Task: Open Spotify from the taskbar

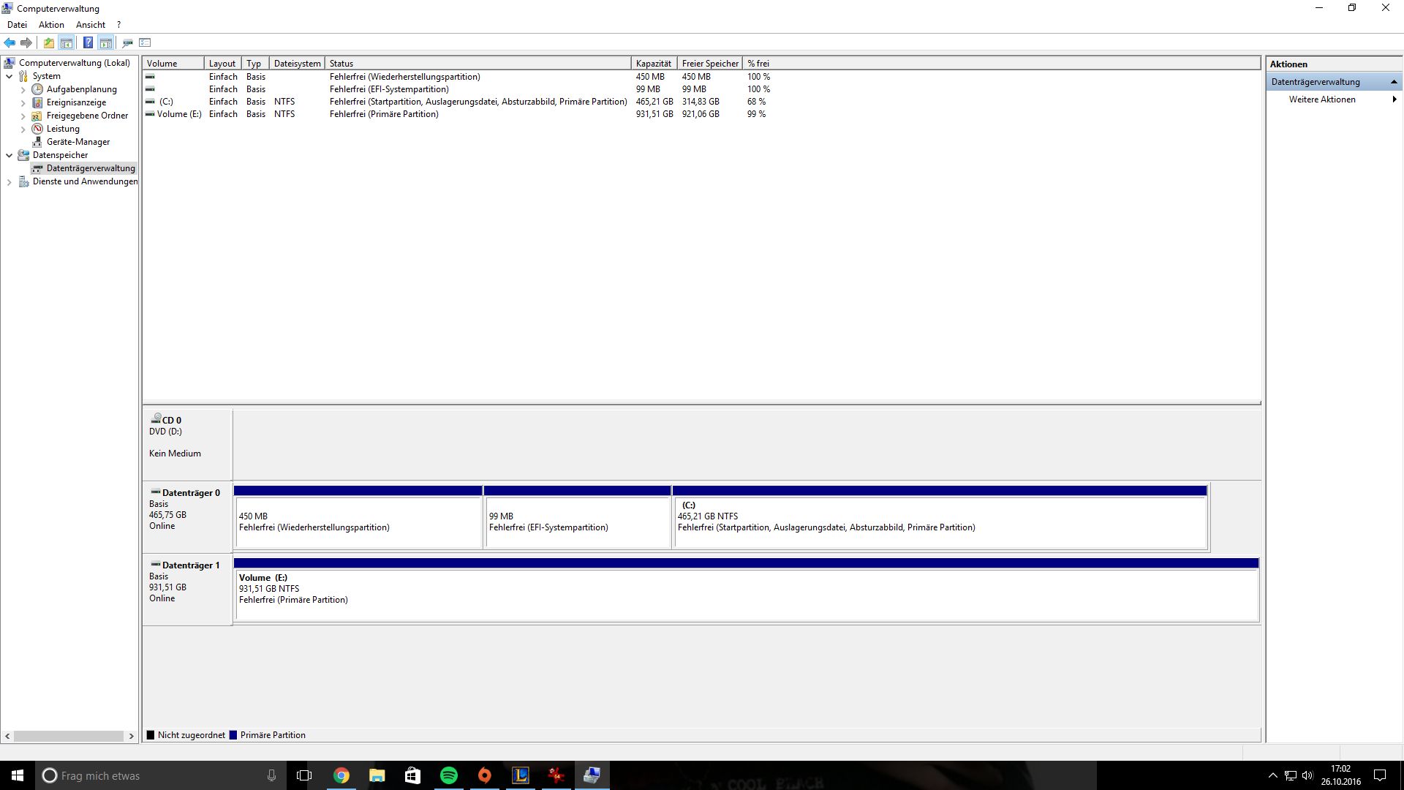Action: tap(449, 775)
